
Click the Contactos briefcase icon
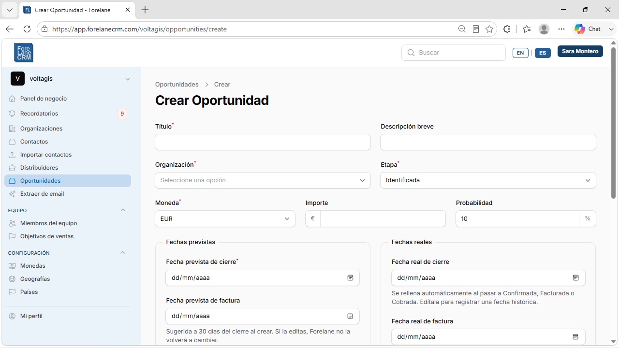click(12, 142)
